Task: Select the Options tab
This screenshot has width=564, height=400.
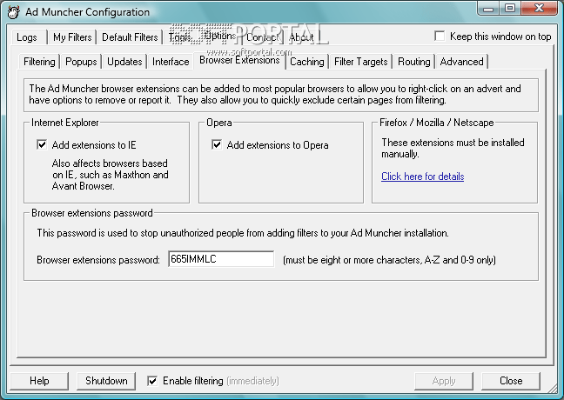Action: (x=220, y=36)
